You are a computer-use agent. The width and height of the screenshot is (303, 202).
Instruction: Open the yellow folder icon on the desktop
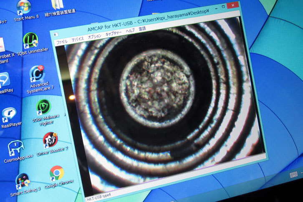pos(57,5)
